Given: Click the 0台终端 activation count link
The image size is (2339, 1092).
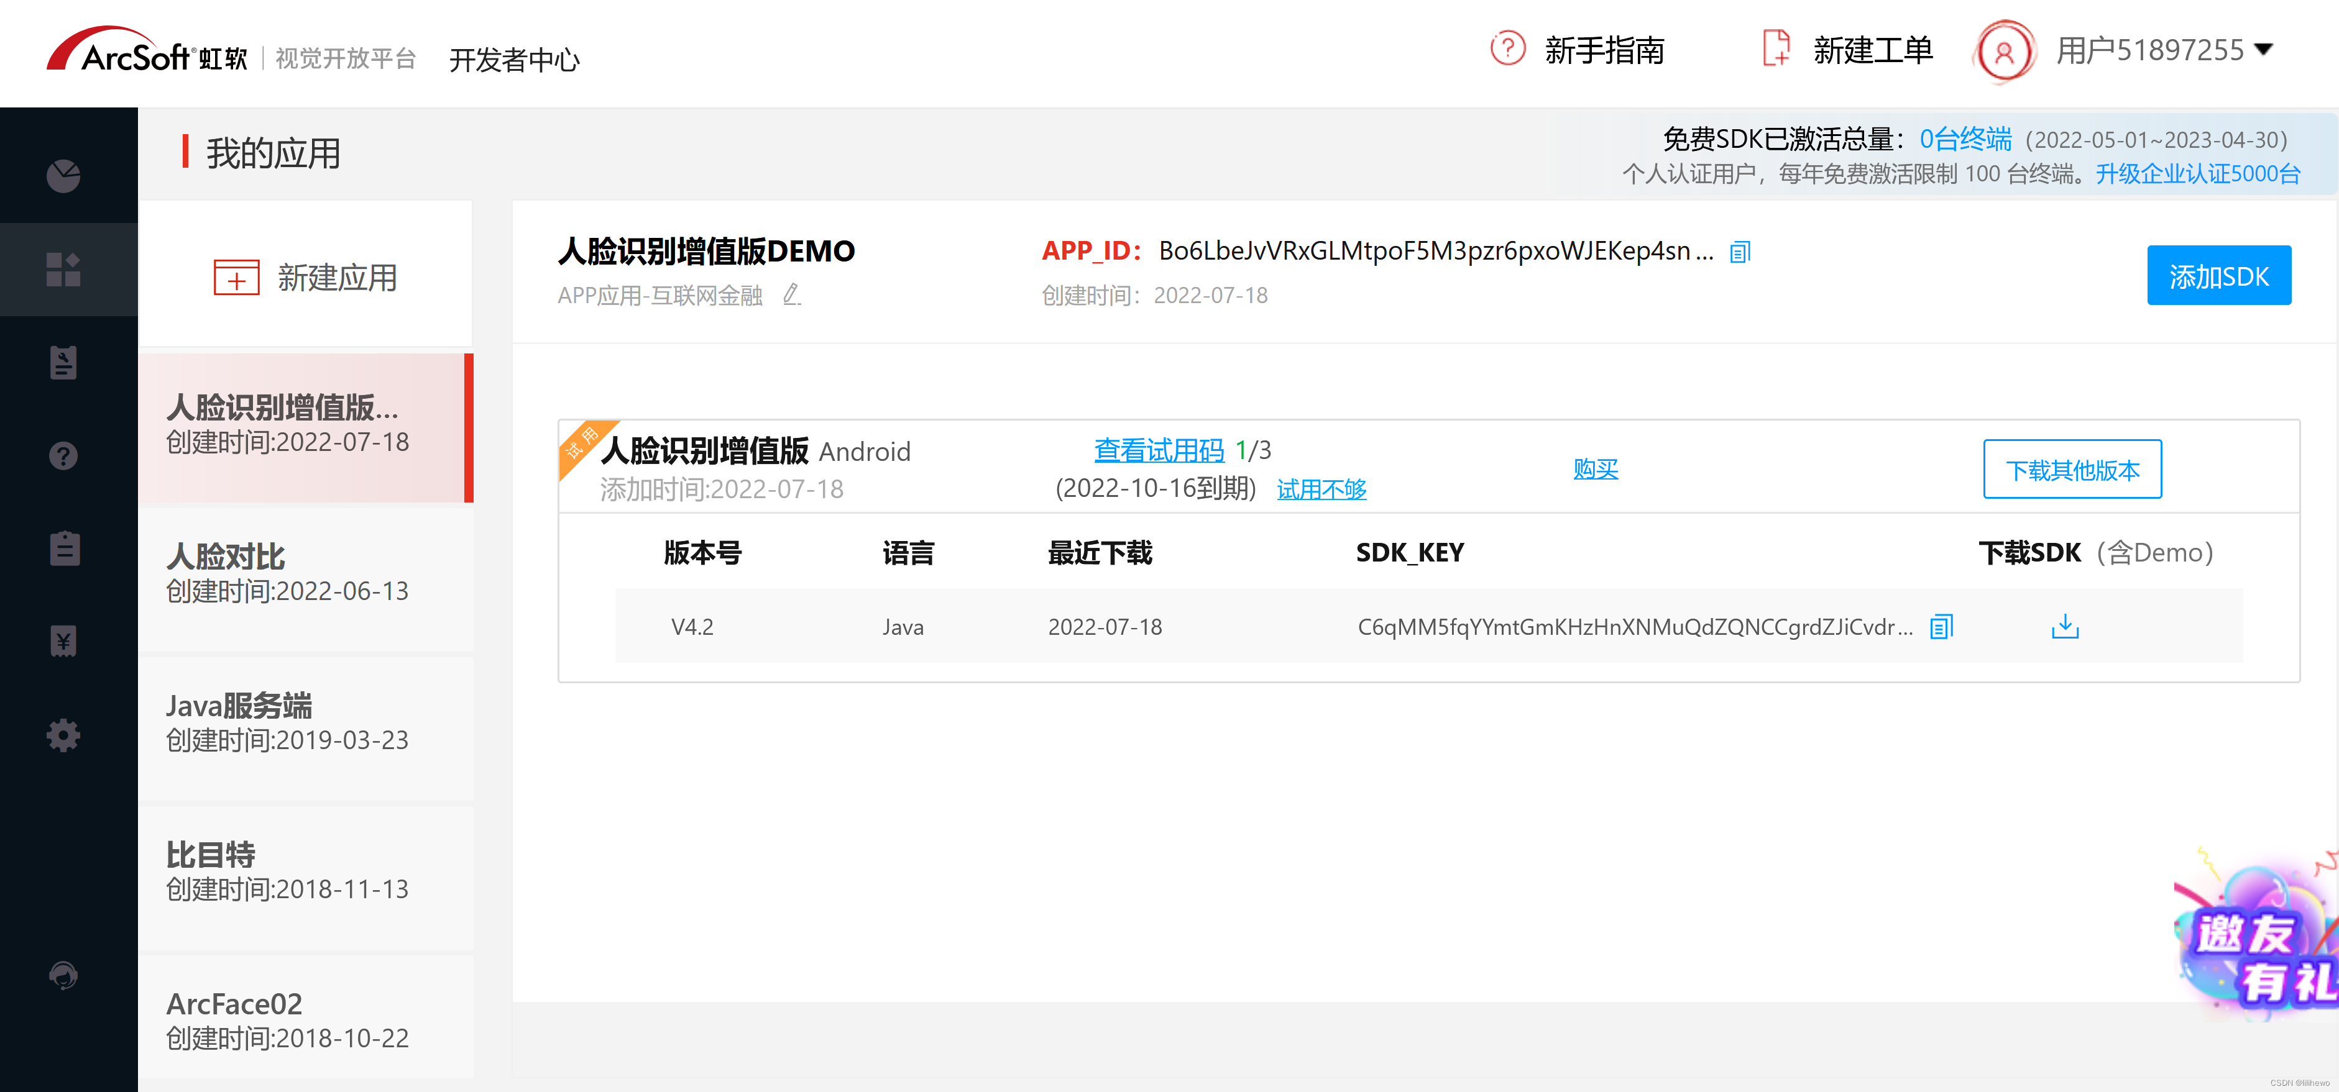Looking at the screenshot, I should coord(1965,140).
